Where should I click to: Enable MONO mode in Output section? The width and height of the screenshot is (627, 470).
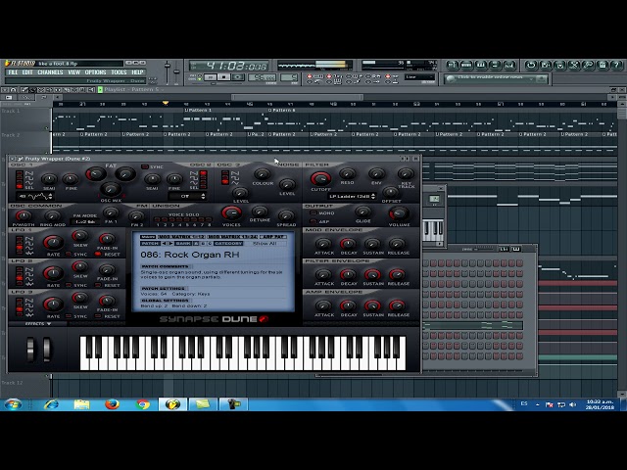coord(313,213)
